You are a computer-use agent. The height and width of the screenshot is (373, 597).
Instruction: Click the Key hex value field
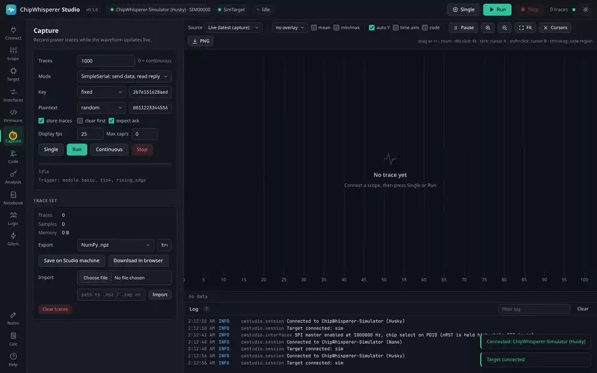click(150, 92)
